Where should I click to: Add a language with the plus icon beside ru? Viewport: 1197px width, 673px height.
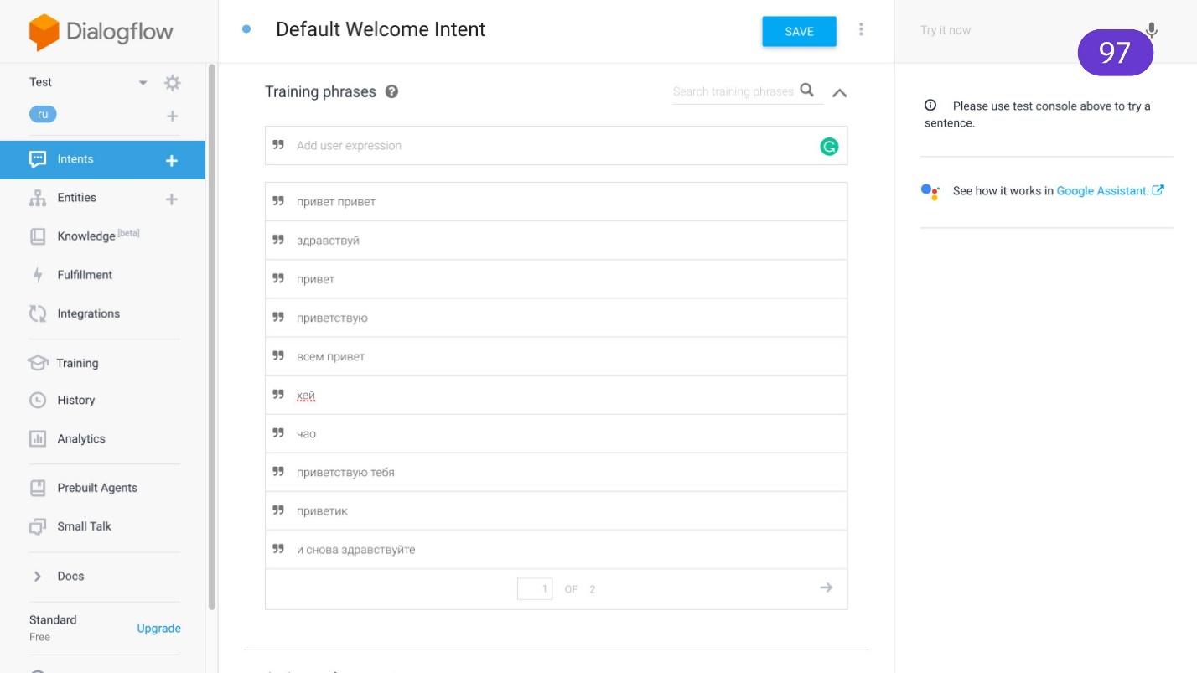pyautogui.click(x=172, y=116)
